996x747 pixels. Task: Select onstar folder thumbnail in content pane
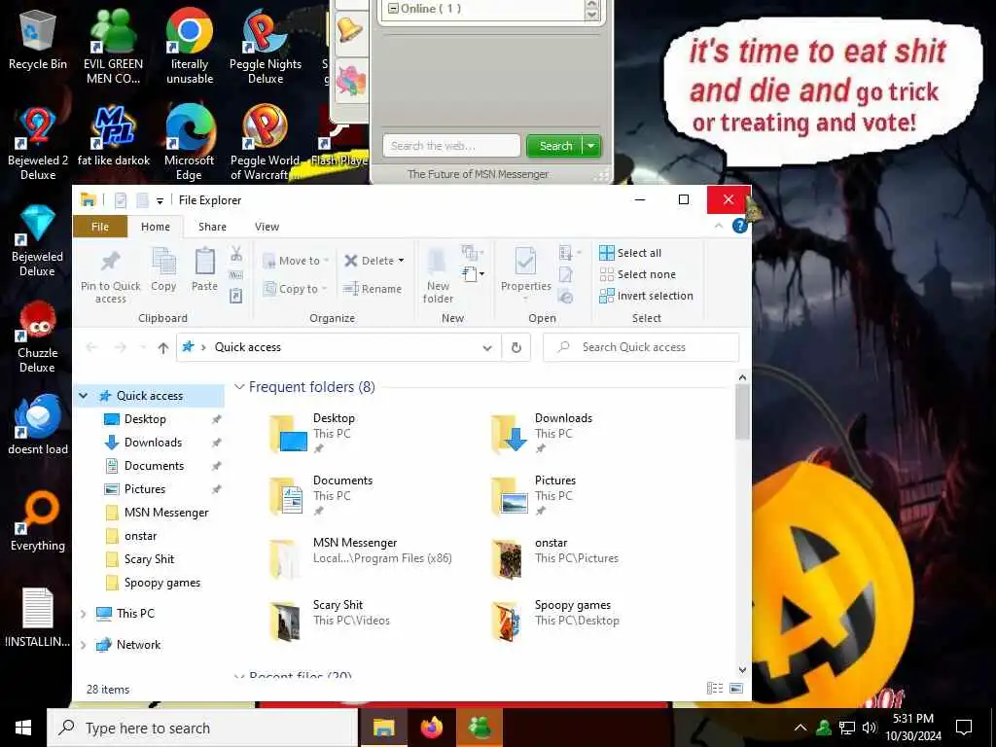508,559
